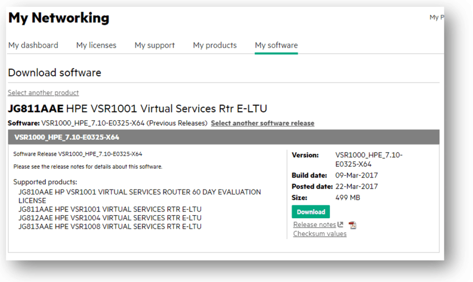Open the My licenses tab

(x=96, y=45)
